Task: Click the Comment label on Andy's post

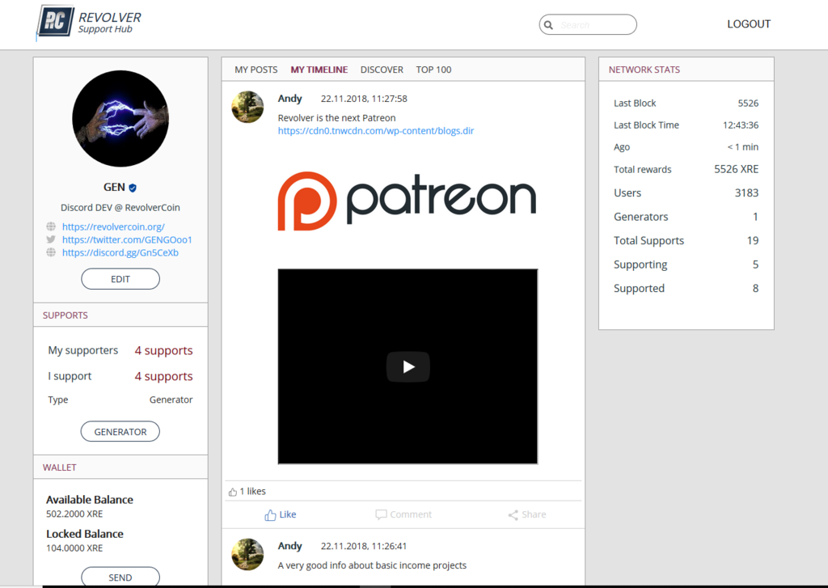Action: click(411, 514)
